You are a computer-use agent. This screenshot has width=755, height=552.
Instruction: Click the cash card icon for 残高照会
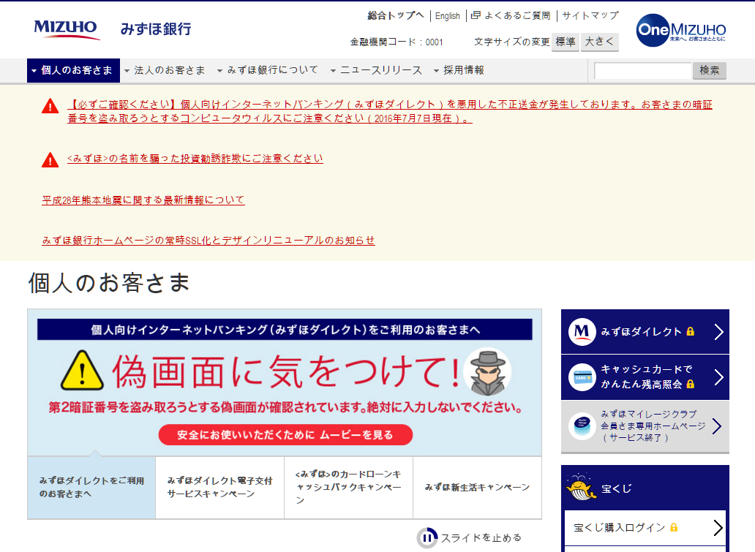(582, 377)
